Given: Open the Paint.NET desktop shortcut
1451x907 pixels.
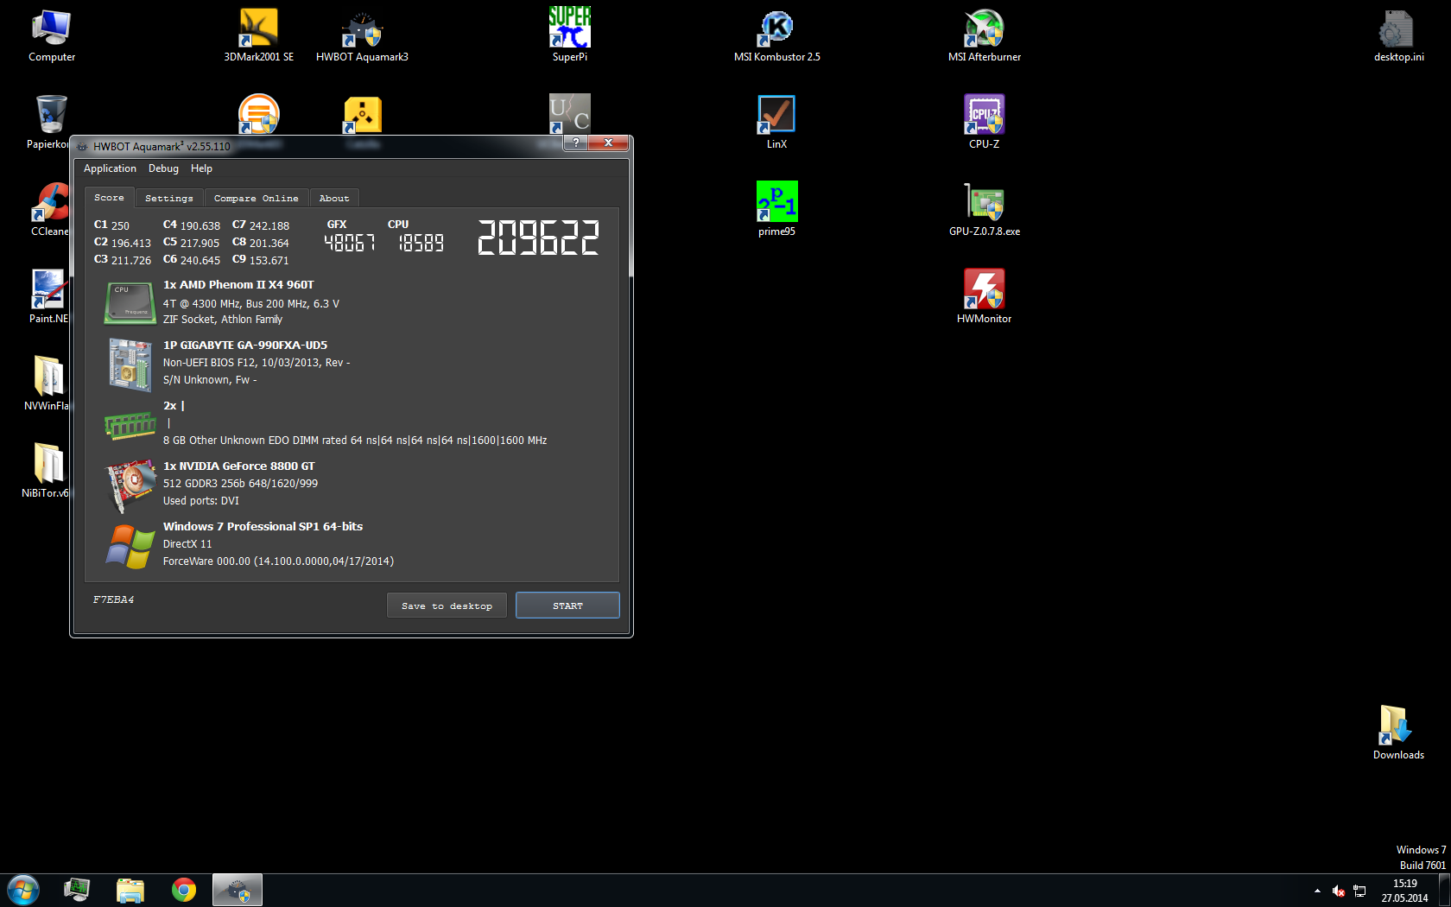Looking at the screenshot, I should [x=49, y=296].
